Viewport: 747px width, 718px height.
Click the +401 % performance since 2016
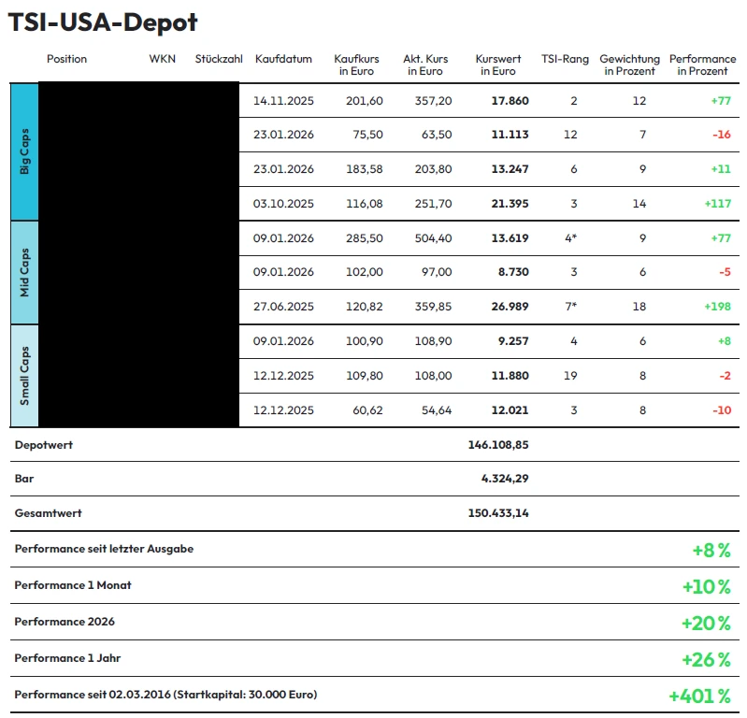click(x=698, y=696)
